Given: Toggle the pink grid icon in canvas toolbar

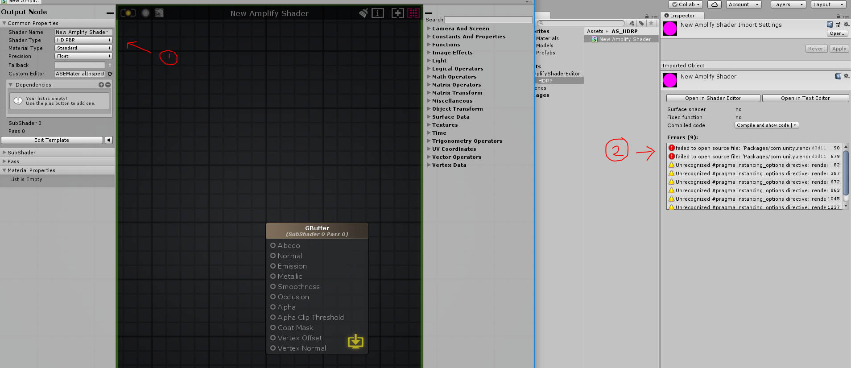Looking at the screenshot, I should 413,13.
